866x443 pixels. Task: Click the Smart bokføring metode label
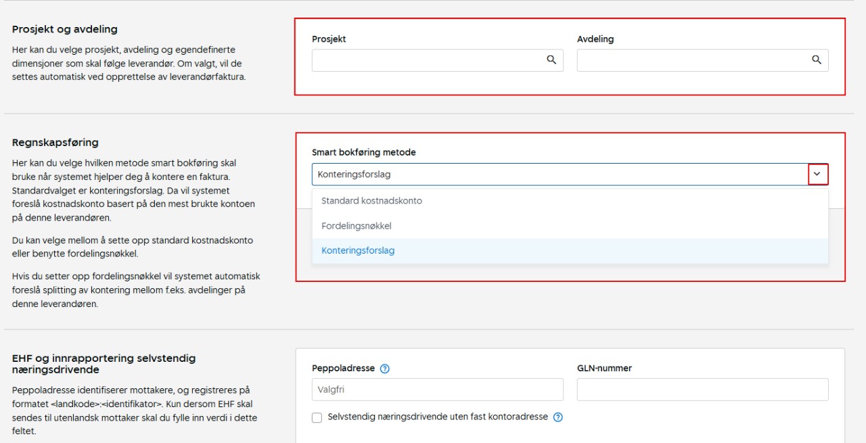[364, 153]
